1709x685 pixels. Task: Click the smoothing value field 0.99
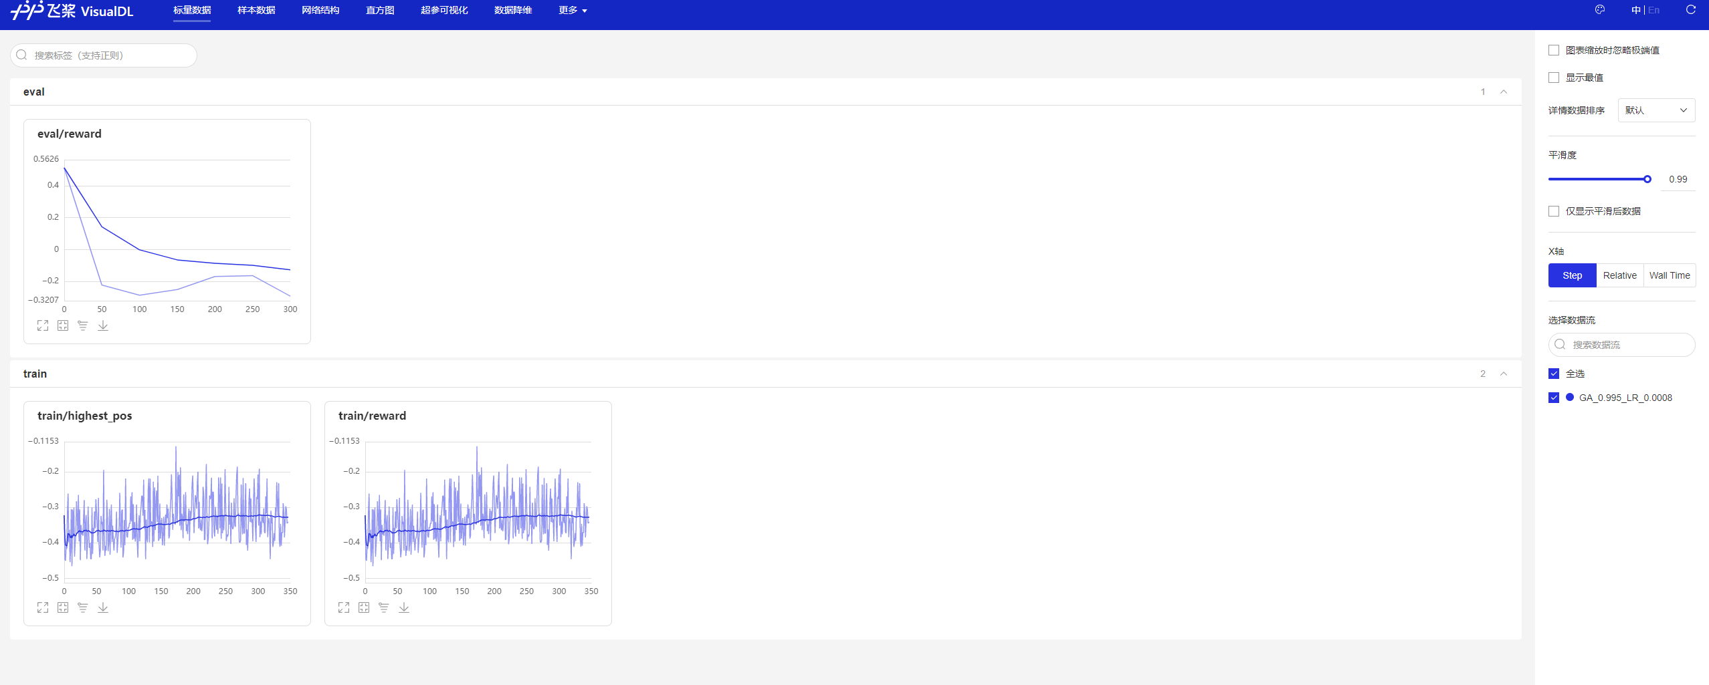point(1678,179)
